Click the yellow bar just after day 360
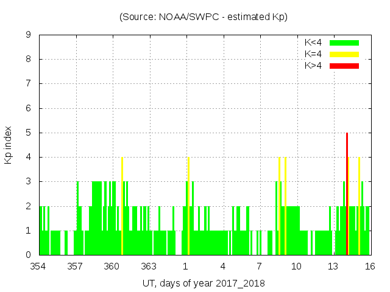 click(122, 207)
